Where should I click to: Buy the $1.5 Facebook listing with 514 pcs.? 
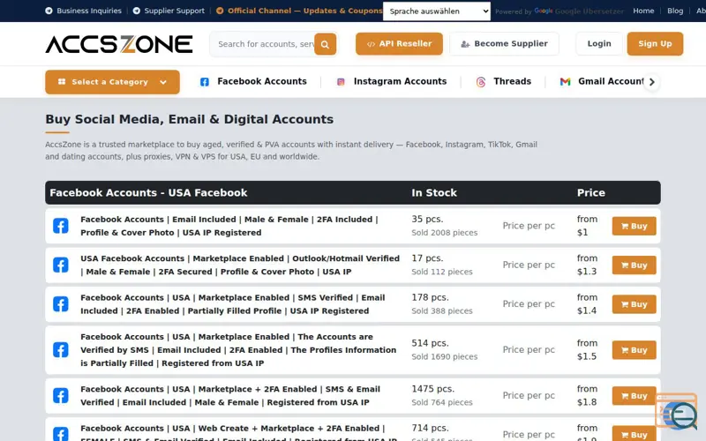click(x=634, y=350)
